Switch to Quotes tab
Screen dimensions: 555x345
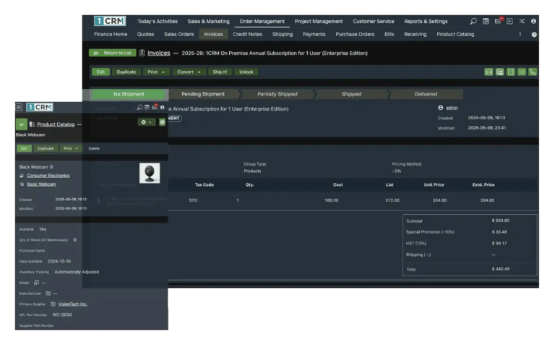(x=145, y=35)
